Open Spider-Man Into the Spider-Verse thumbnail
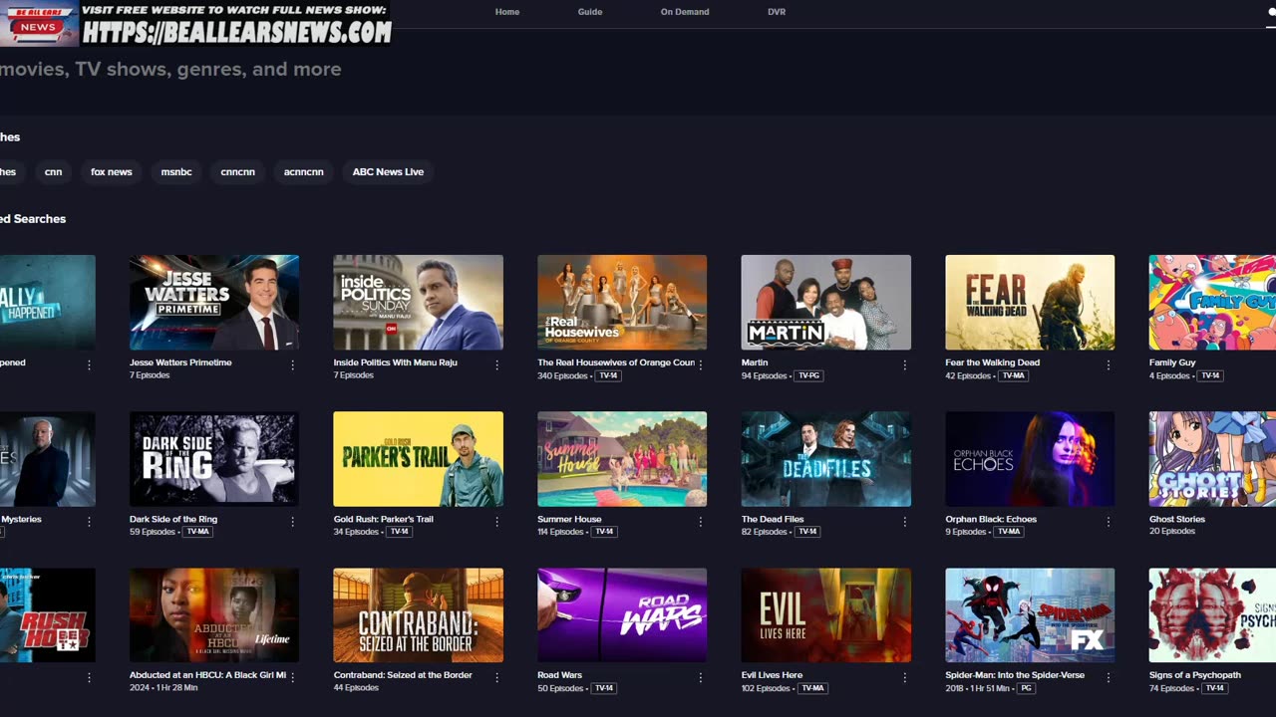 (1030, 614)
